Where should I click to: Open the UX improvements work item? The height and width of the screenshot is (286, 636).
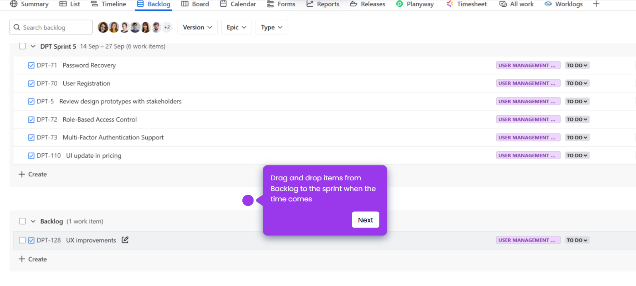(91, 240)
